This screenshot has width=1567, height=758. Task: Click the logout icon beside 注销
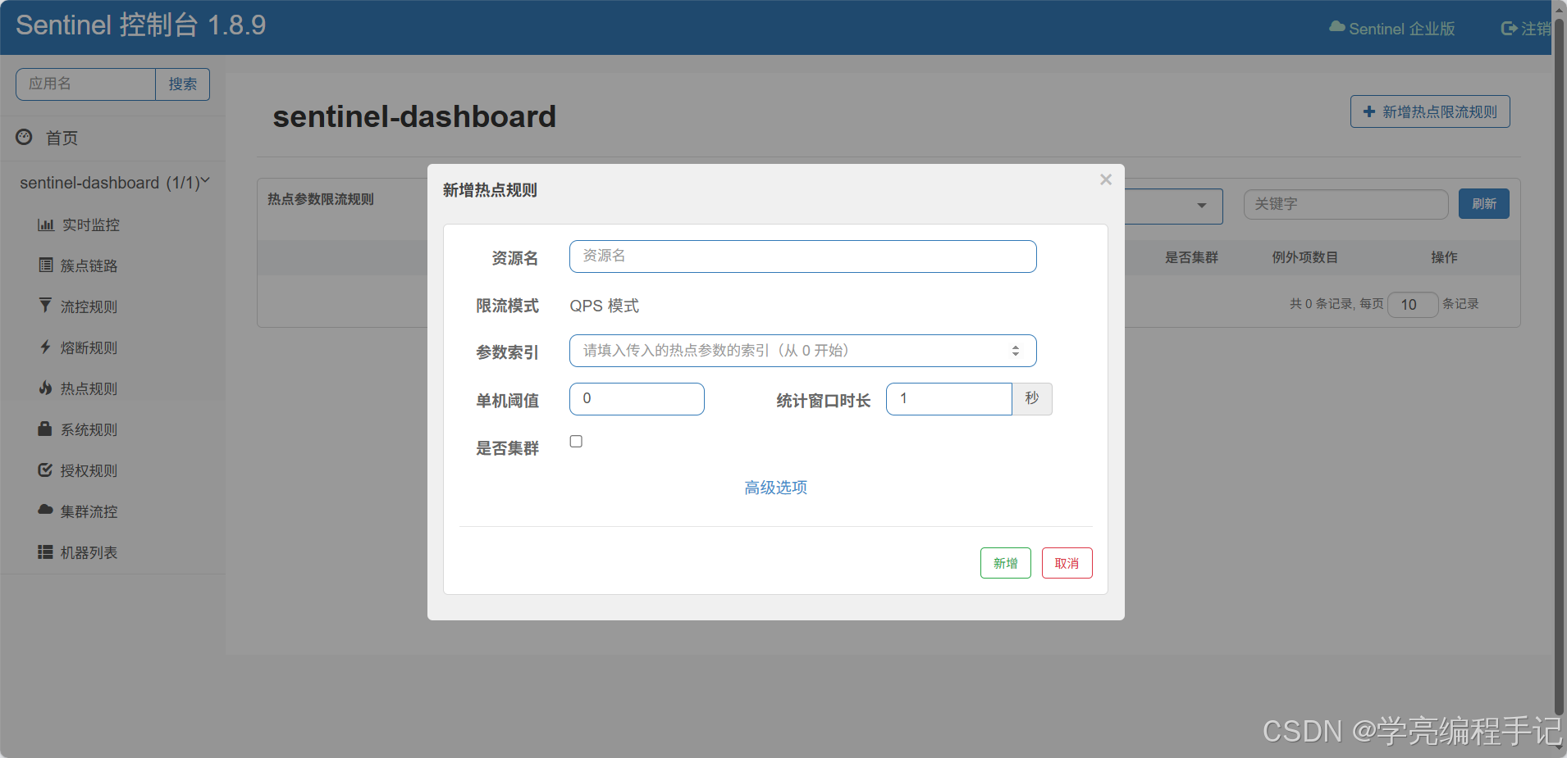1508,29
